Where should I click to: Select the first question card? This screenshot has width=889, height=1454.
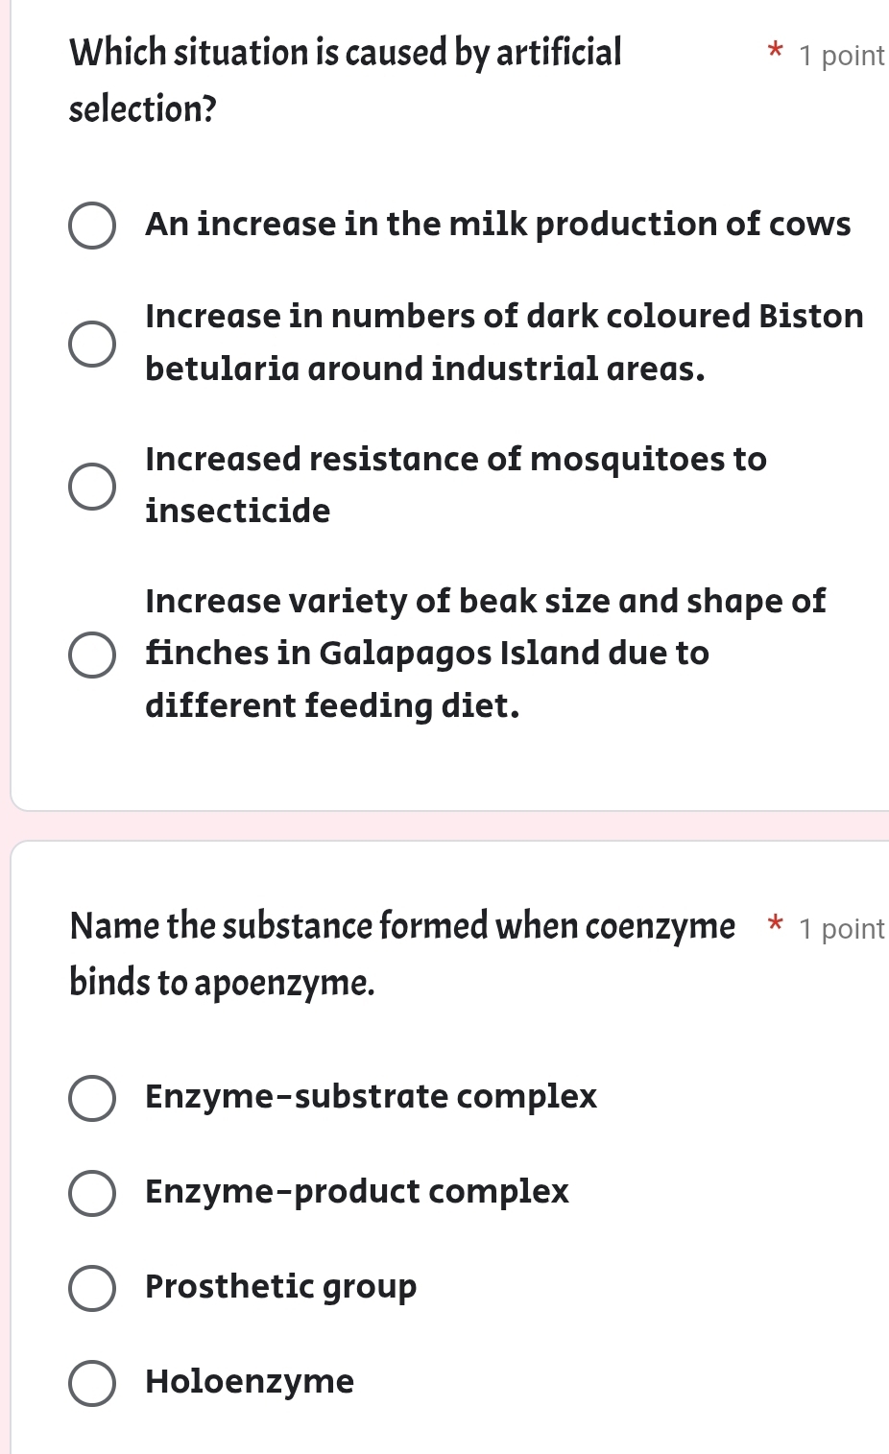444,403
